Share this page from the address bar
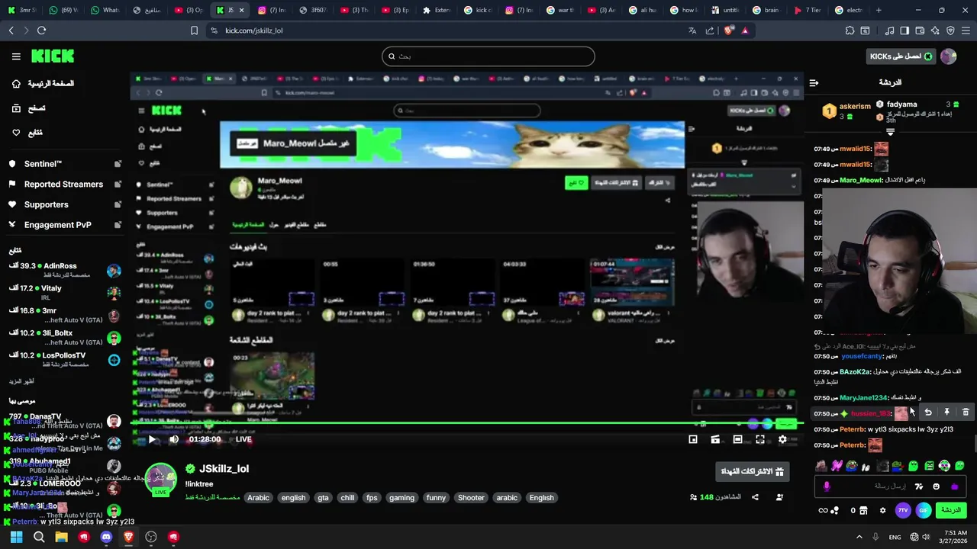This screenshot has height=549, width=977. 710,30
